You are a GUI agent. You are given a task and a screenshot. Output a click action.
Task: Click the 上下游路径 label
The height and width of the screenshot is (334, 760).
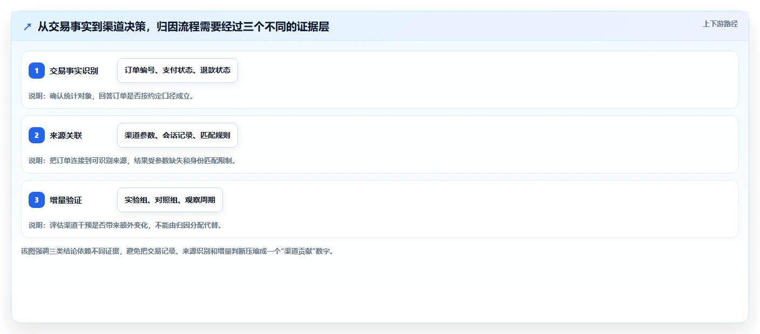[x=720, y=24]
